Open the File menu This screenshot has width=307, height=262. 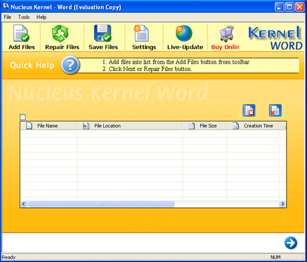7,17
